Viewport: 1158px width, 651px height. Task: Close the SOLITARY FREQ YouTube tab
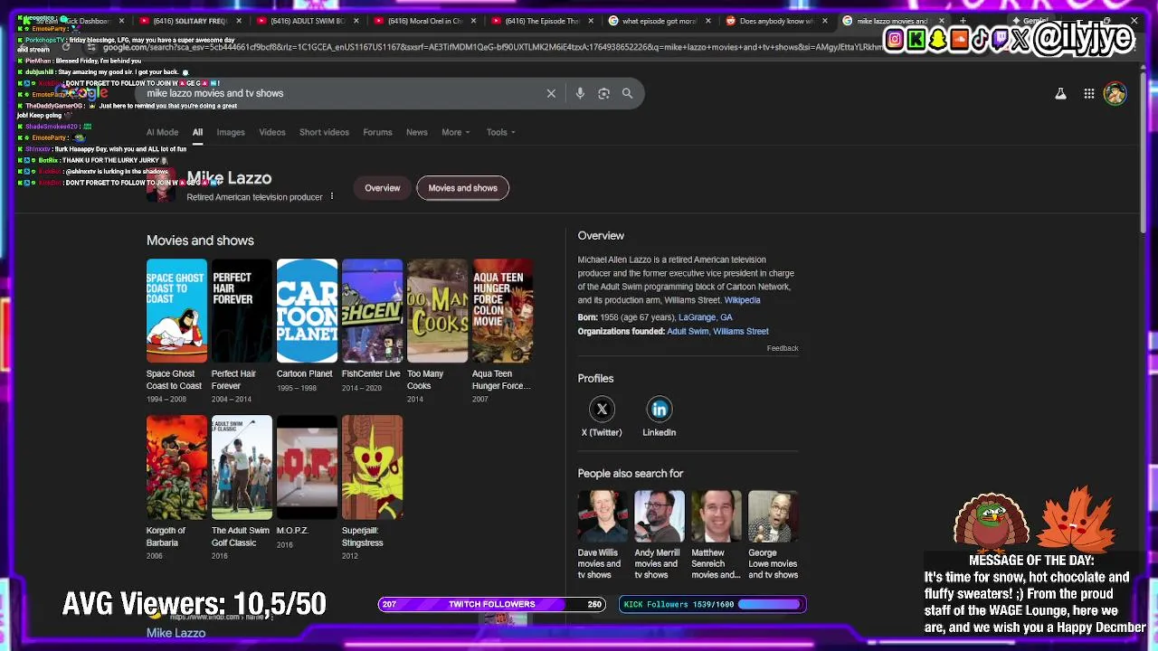[x=239, y=21]
